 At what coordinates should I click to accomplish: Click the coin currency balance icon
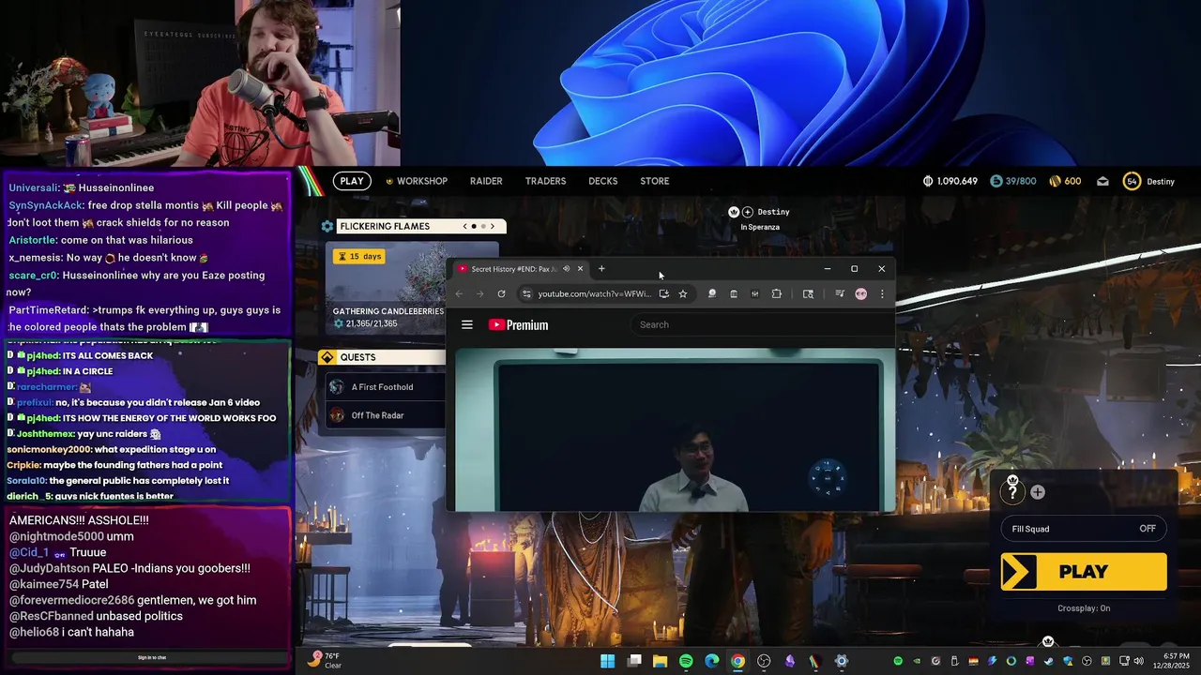928,181
